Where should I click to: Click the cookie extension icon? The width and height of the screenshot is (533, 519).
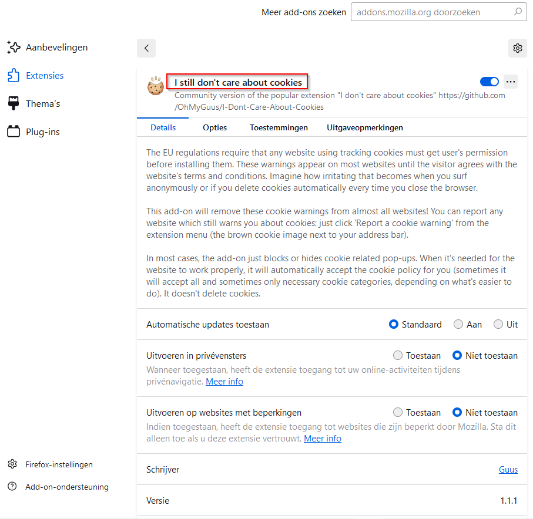(x=156, y=86)
